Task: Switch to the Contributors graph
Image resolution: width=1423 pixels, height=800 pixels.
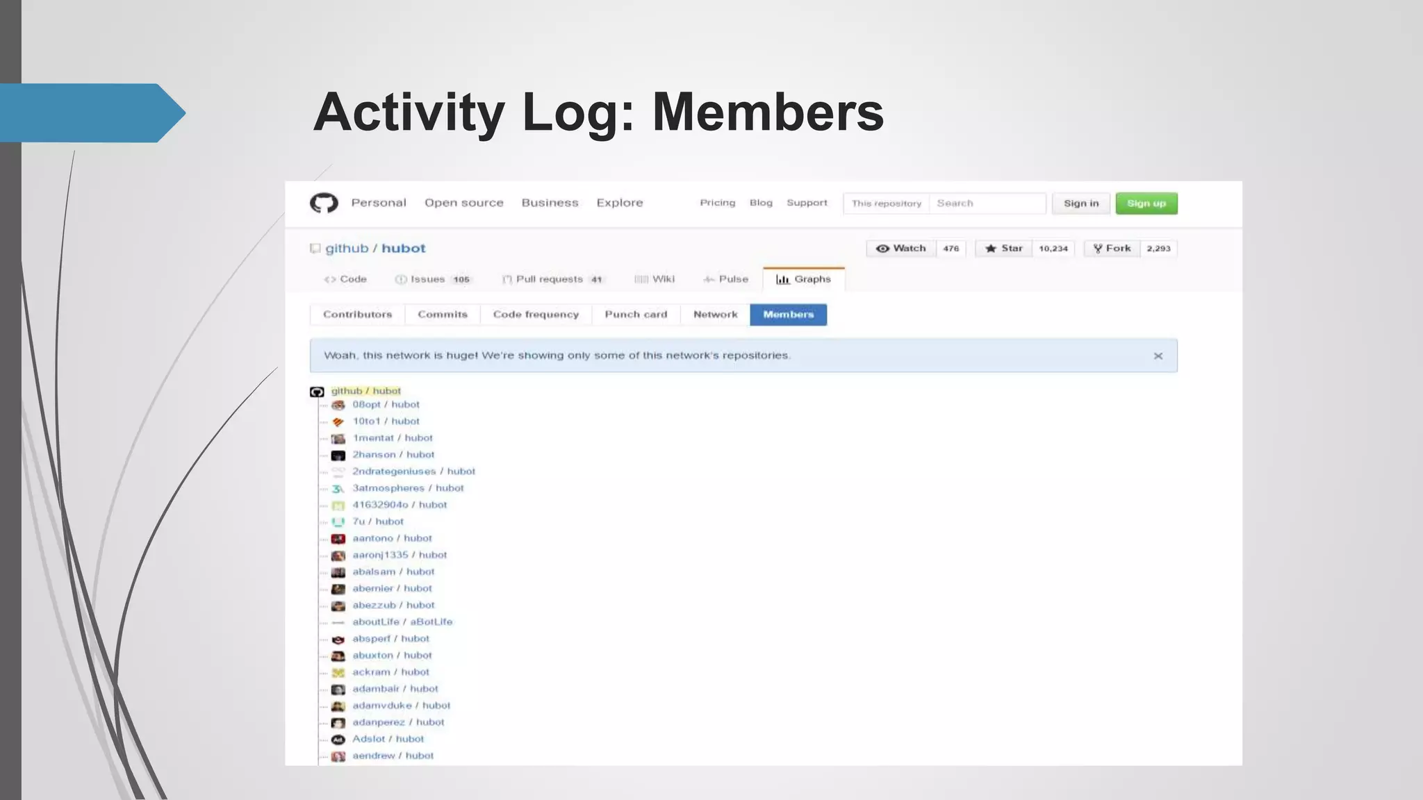Action: [x=357, y=315]
